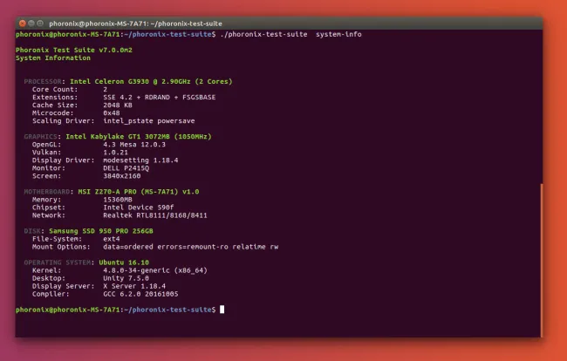567x361 pixels.
Task: Minimize the terminal window
Action: (31, 24)
